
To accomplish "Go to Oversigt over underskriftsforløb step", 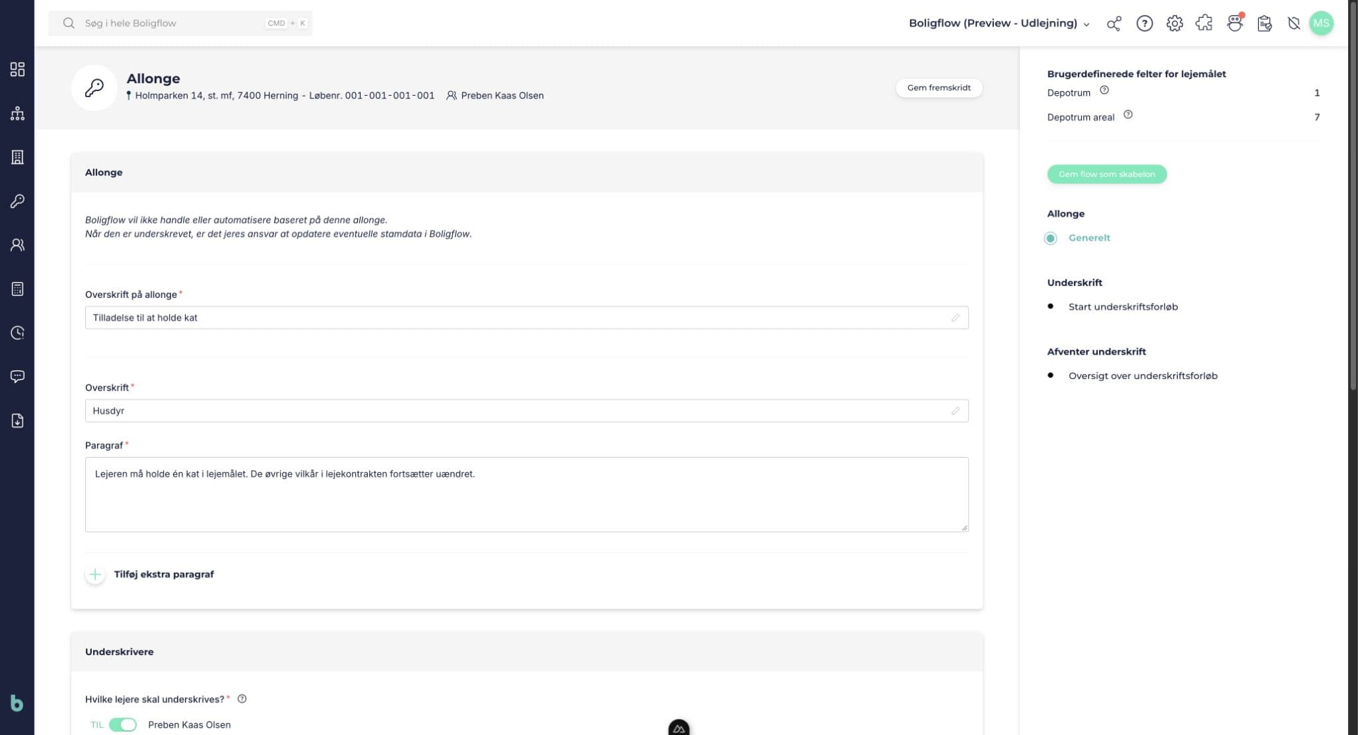I will [1142, 376].
